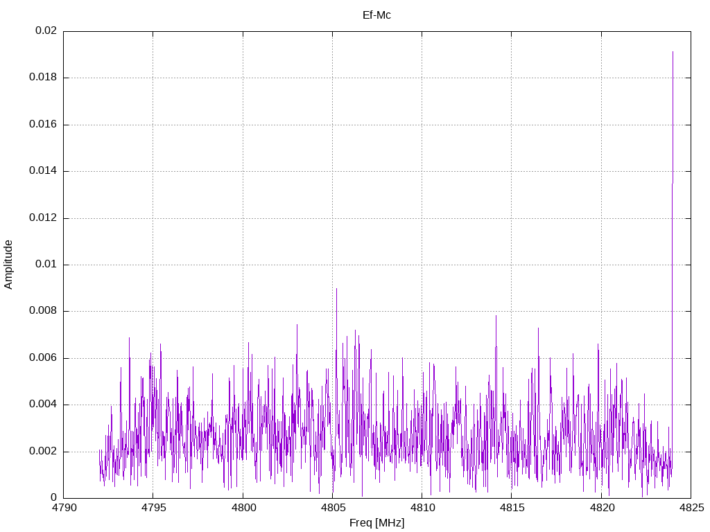
Task: Click the 4800 frequency tick label
Action: [243, 508]
